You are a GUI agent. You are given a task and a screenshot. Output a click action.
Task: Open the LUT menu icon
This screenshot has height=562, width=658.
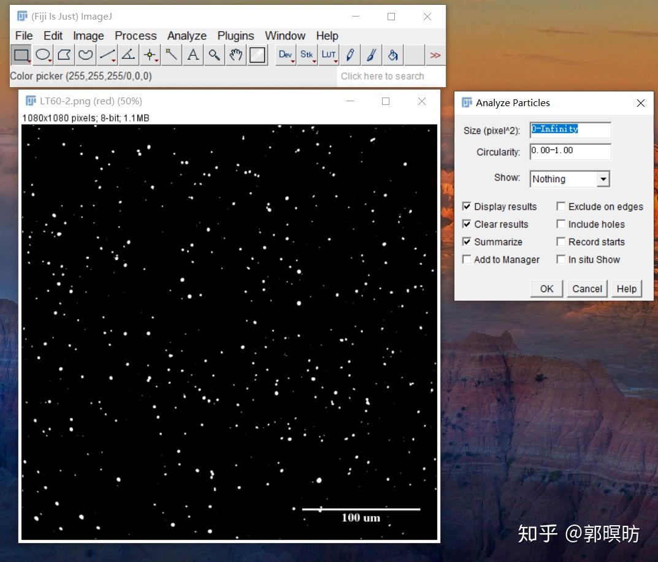329,55
